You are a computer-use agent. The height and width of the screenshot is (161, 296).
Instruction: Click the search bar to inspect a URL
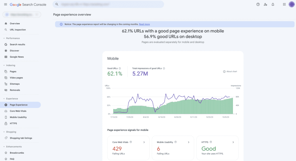[108, 4]
